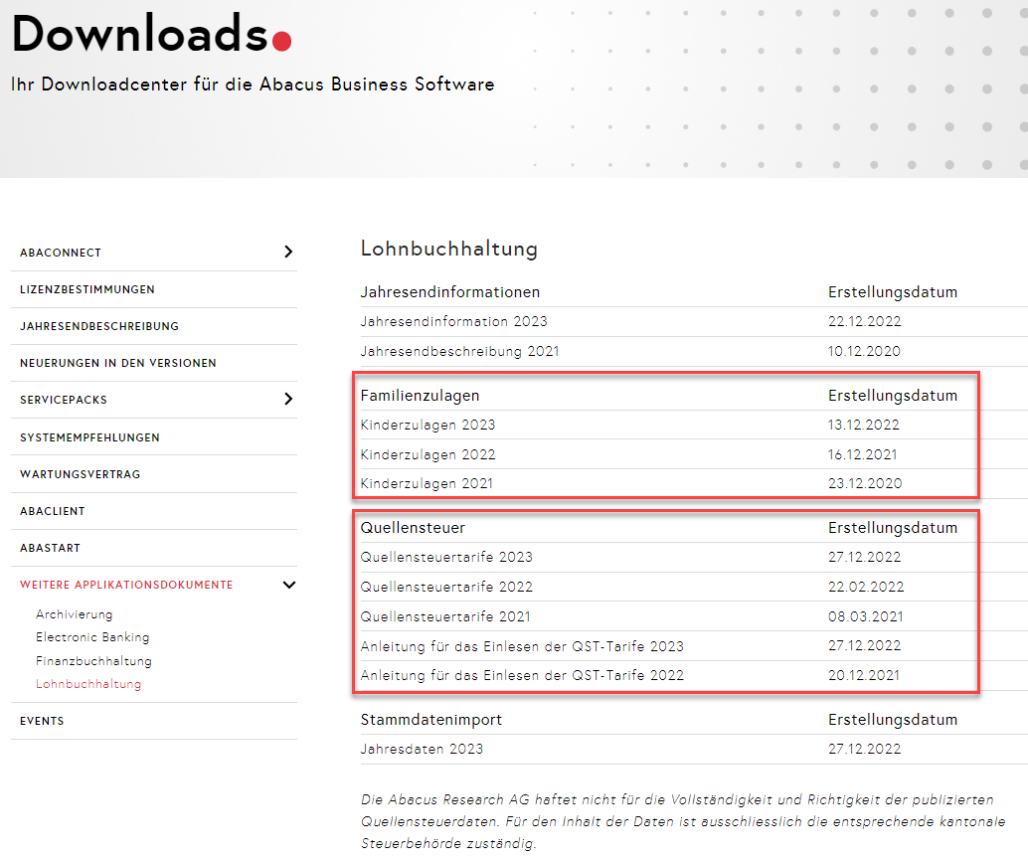This screenshot has height=863, width=1028.
Task: Click the Lohnbuchhaltung page heading
Action: [x=449, y=249]
